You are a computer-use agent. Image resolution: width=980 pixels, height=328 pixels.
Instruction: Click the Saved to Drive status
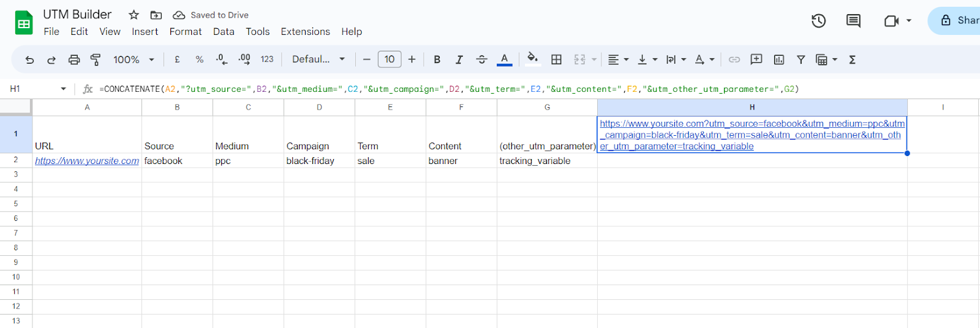click(x=211, y=15)
